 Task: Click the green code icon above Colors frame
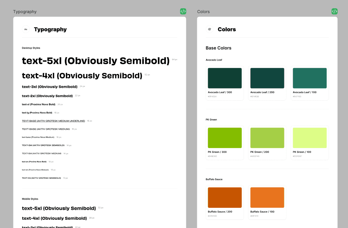tap(334, 12)
